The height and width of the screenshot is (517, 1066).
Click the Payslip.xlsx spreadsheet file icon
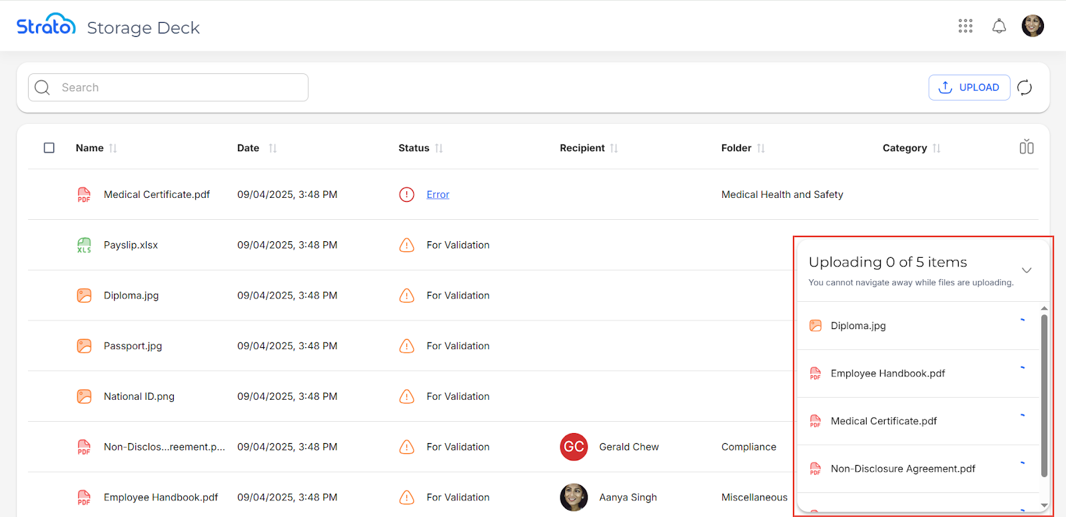click(84, 245)
